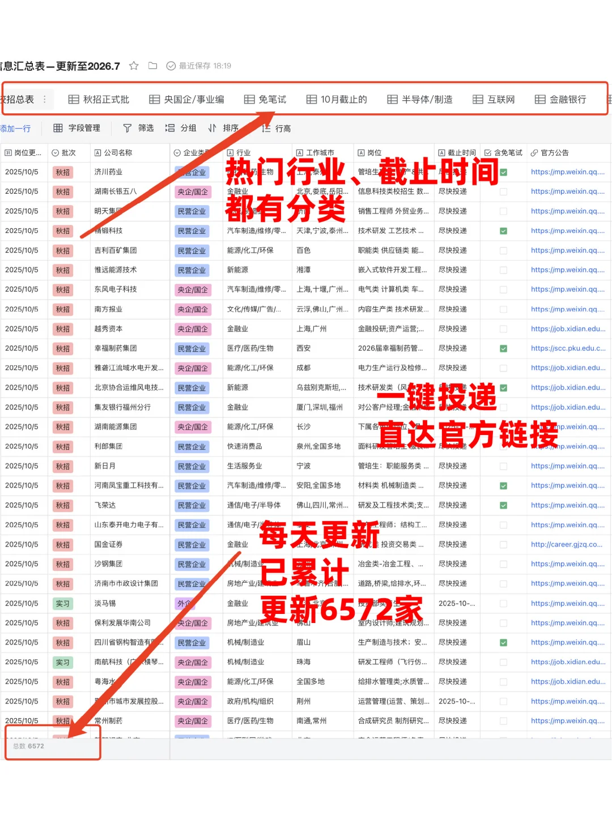612x815 pixels.
Task: Click the saved status check icon
Action: pos(171,66)
